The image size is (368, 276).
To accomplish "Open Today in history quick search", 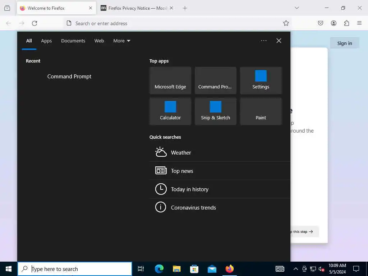I will tap(220, 189).
